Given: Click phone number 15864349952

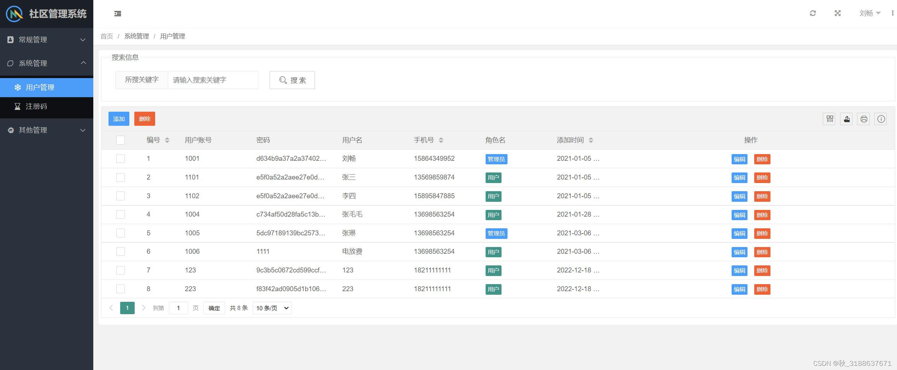Looking at the screenshot, I should [x=434, y=159].
